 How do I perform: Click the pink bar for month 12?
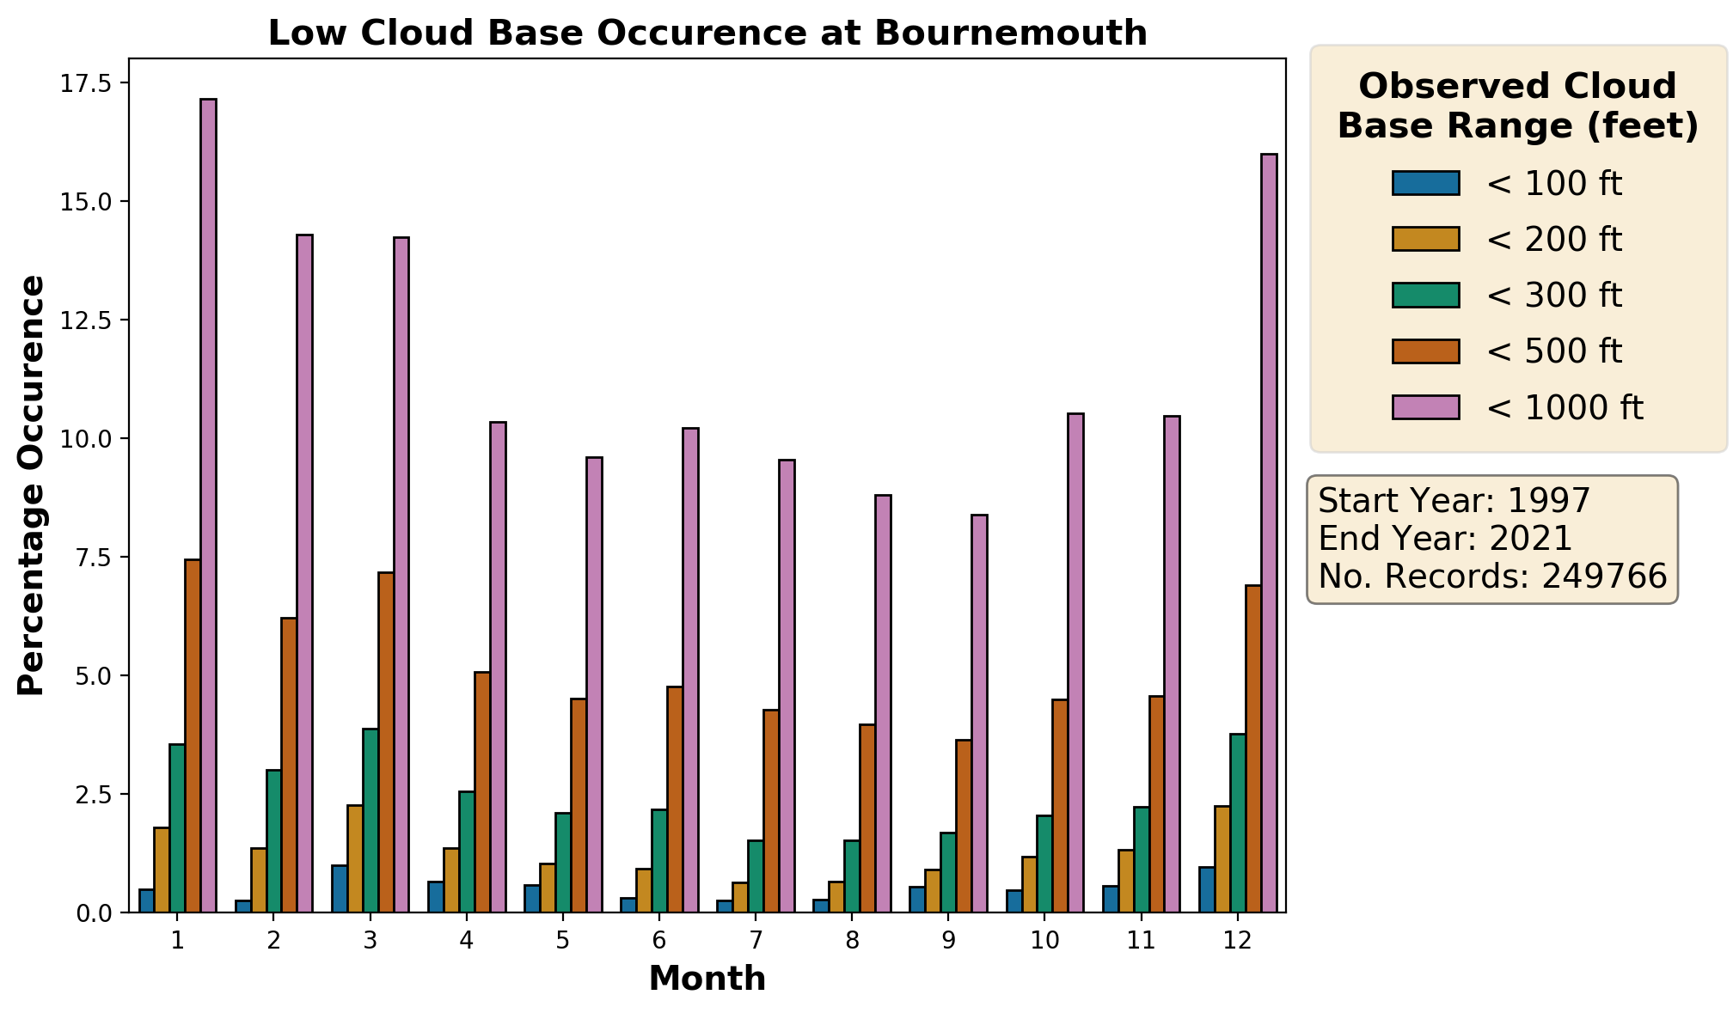point(1269,533)
